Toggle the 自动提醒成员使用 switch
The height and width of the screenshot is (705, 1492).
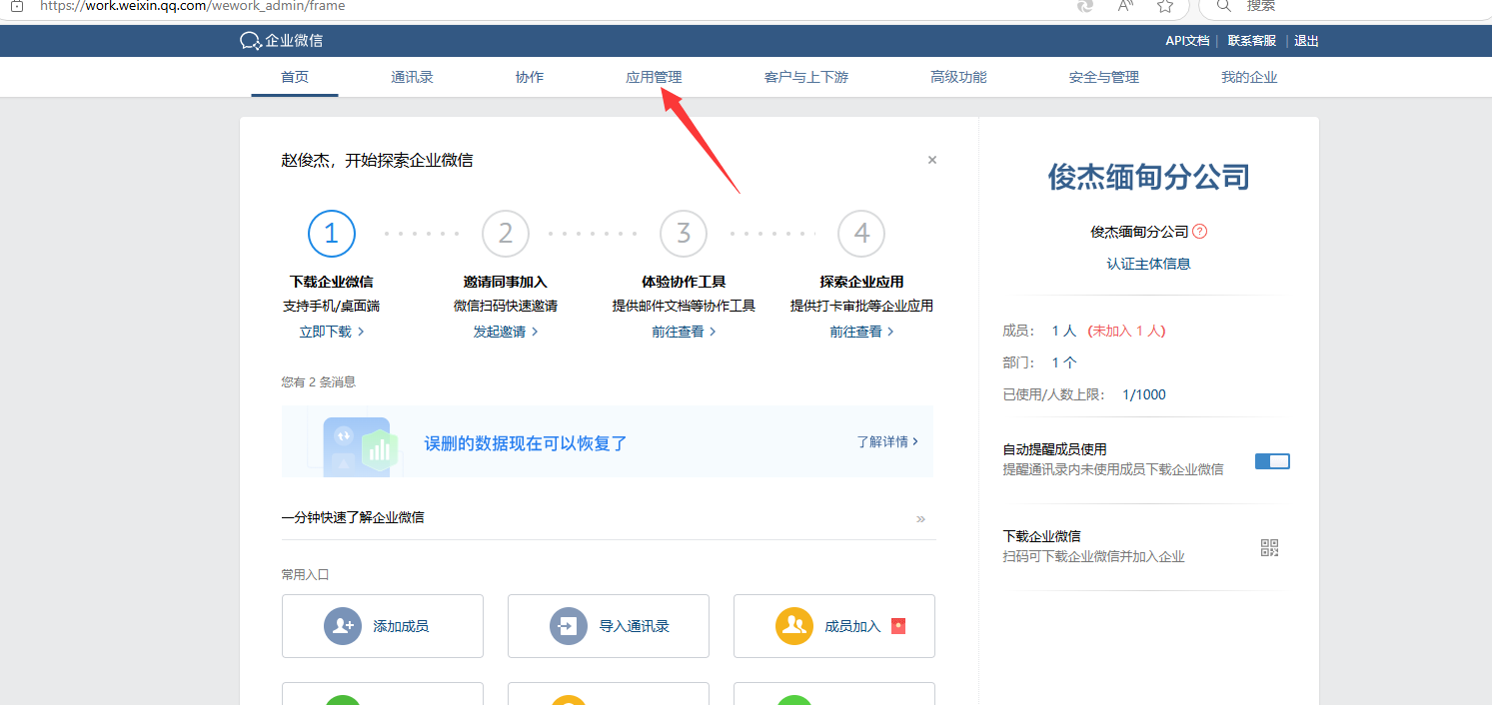click(x=1272, y=461)
